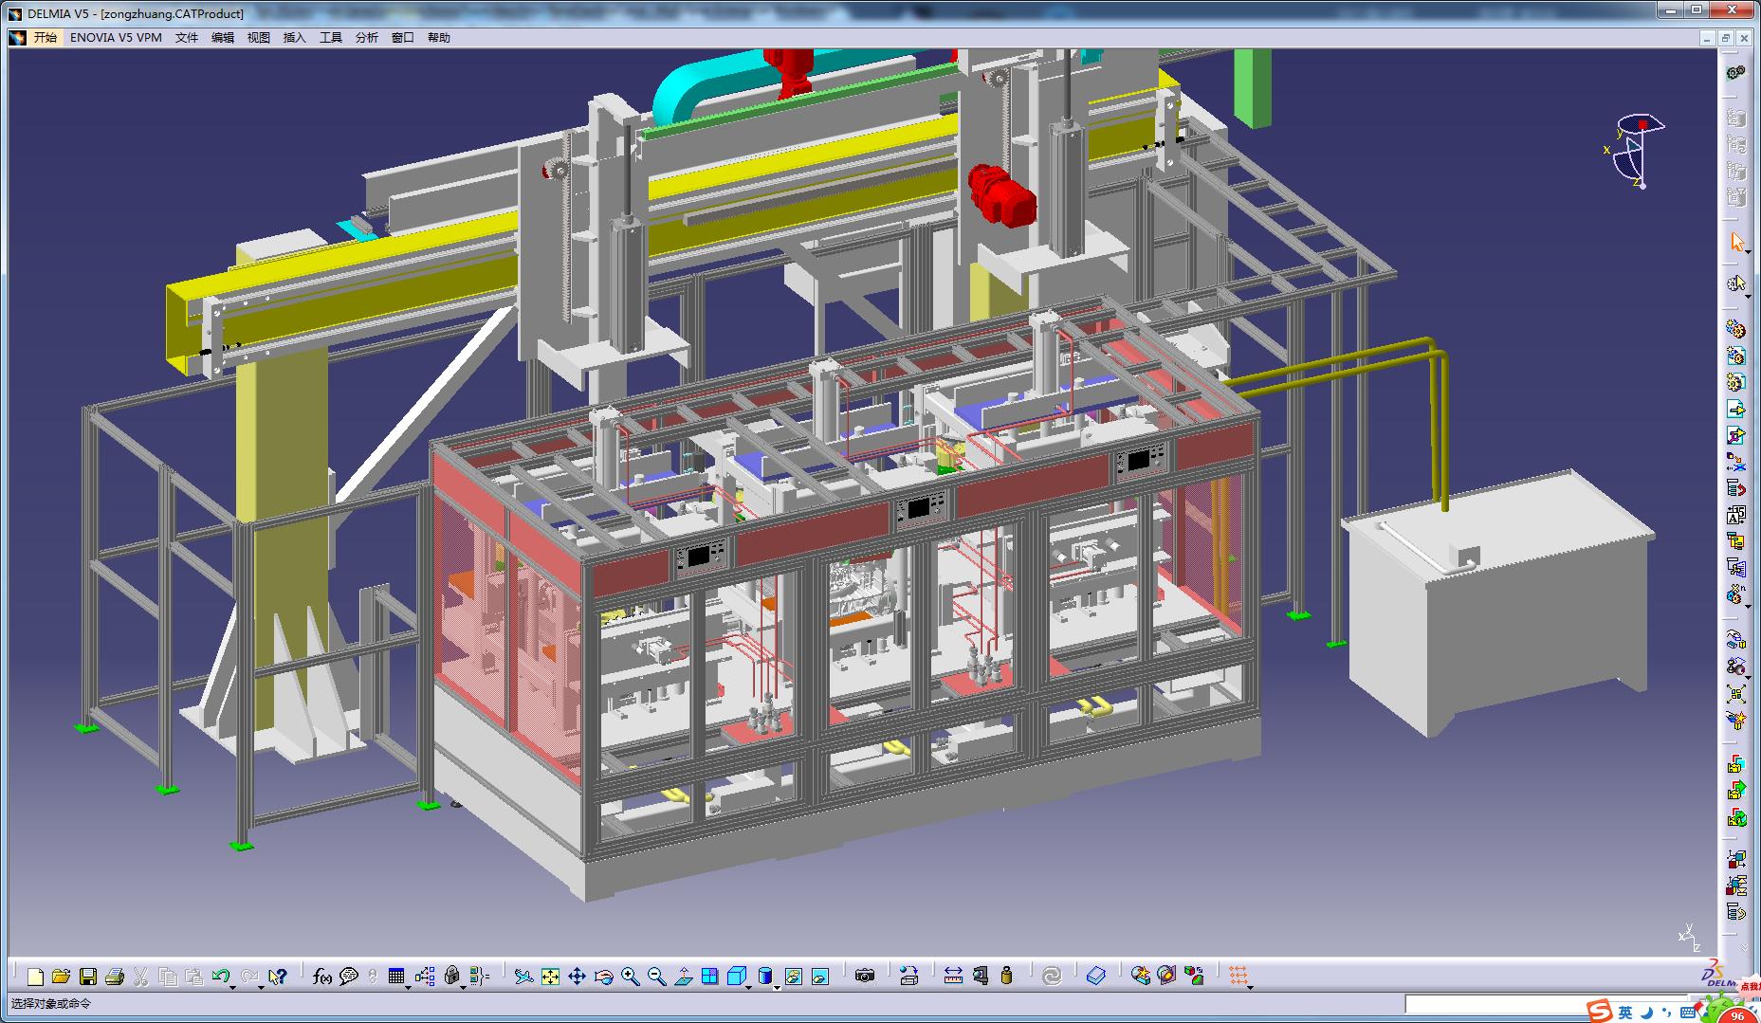Screen dimensions: 1761x1023
Task: Toggle Swap Visible Space icon
Action: point(820,977)
